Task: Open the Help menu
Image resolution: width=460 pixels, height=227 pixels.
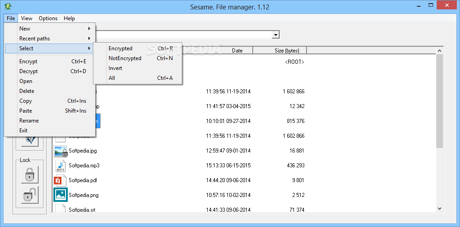Action: coord(69,18)
